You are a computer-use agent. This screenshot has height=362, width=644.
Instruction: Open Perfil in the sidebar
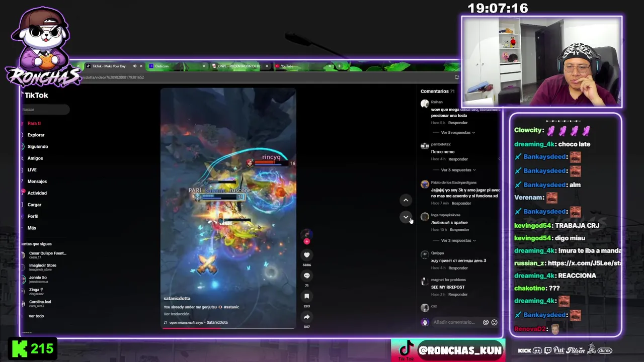click(33, 216)
